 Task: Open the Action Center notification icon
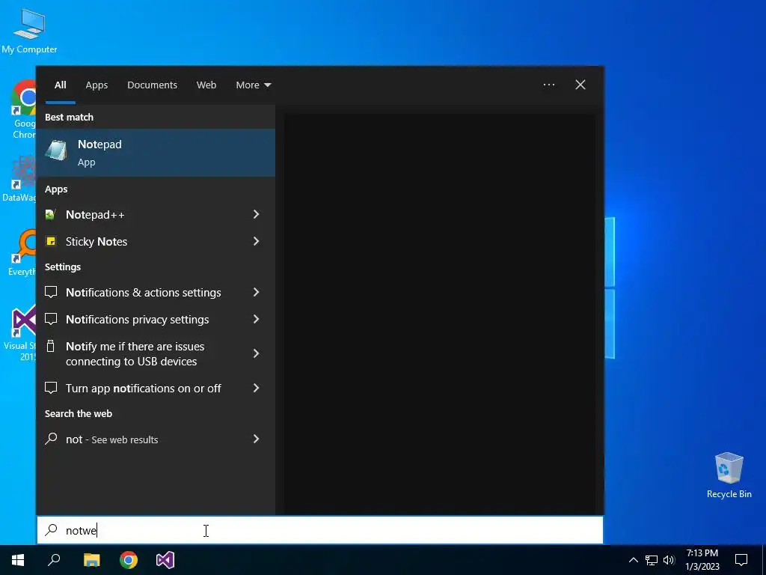[741, 560]
